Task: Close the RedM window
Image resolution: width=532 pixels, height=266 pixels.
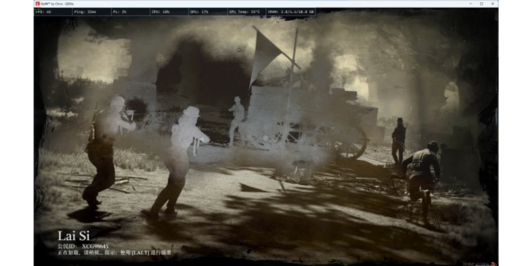Action: pyautogui.click(x=493, y=4)
